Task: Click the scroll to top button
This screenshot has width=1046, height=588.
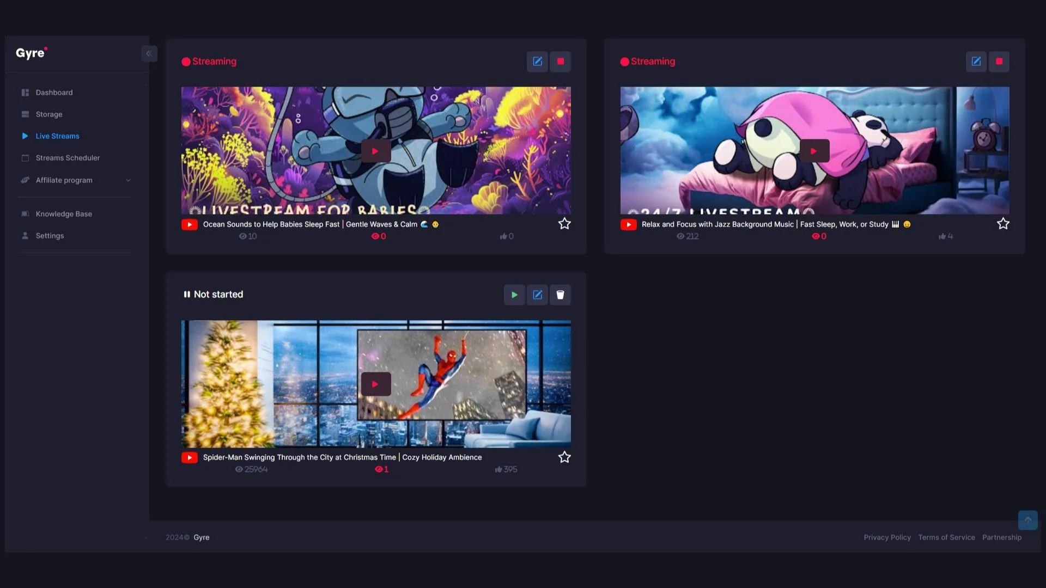Action: 1028,520
